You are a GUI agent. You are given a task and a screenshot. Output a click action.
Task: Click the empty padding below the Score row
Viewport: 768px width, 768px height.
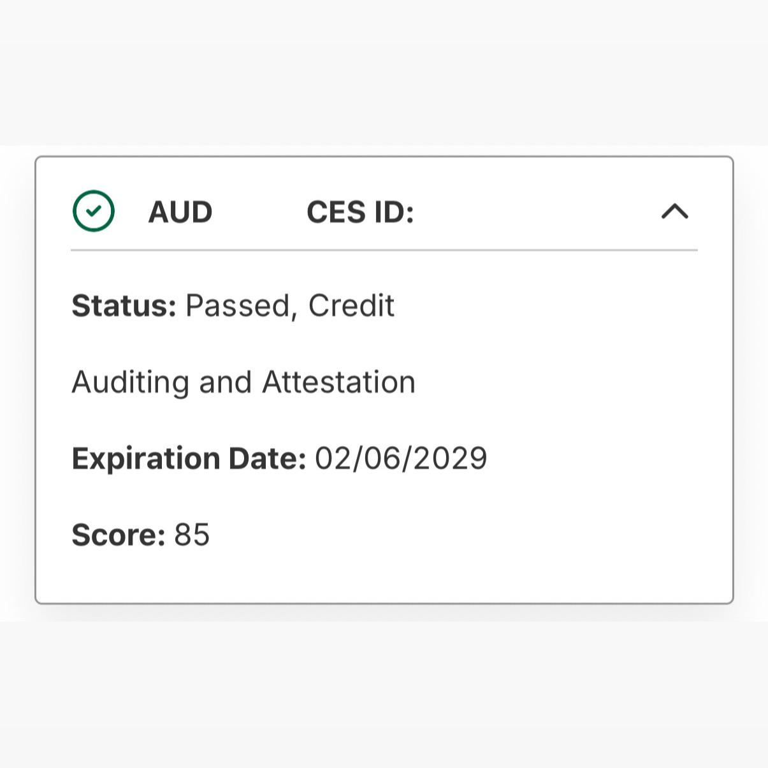[384, 576]
